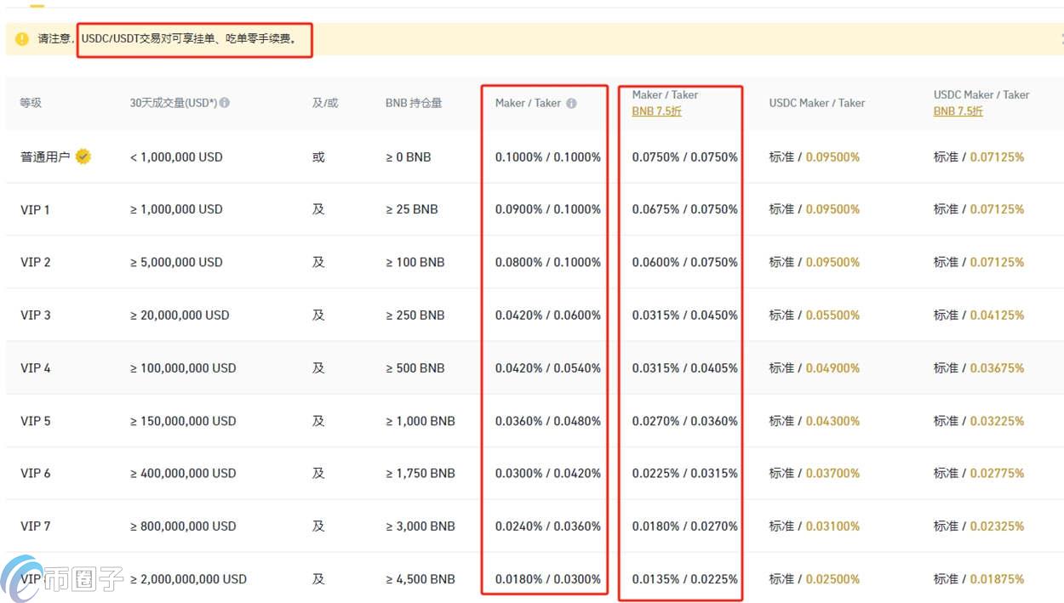
Task: Select fee 0.1000% / 0.1000% for 普通用户
Action: 548,156
